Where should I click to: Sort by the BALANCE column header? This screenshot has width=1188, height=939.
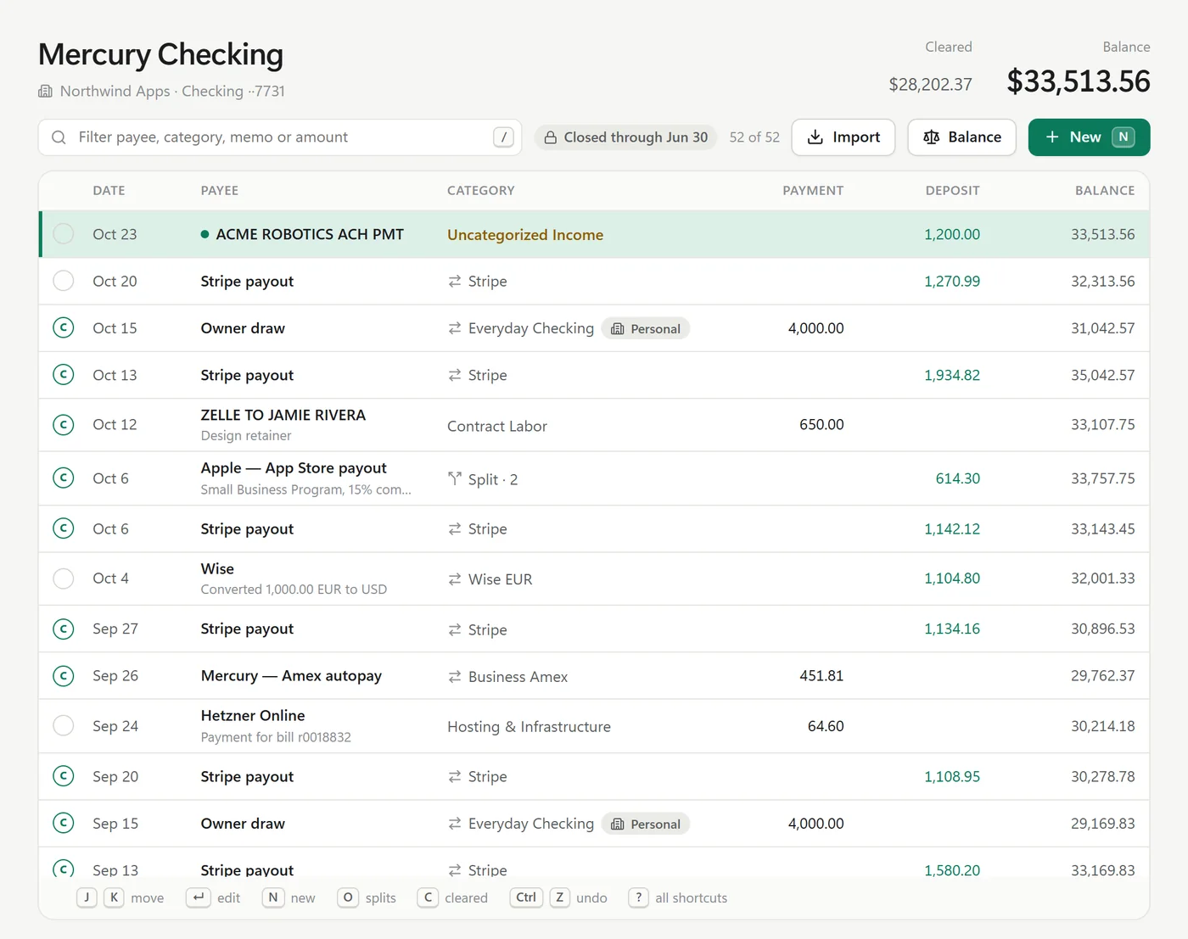coord(1105,191)
